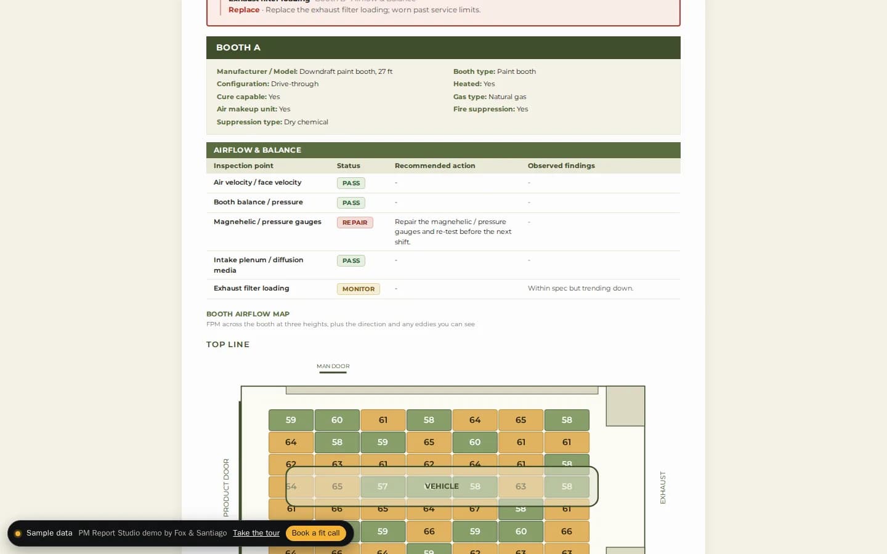Image resolution: width=887 pixels, height=554 pixels.
Task: Click the 'Configuration: Drive-through' line
Action: [x=267, y=84]
